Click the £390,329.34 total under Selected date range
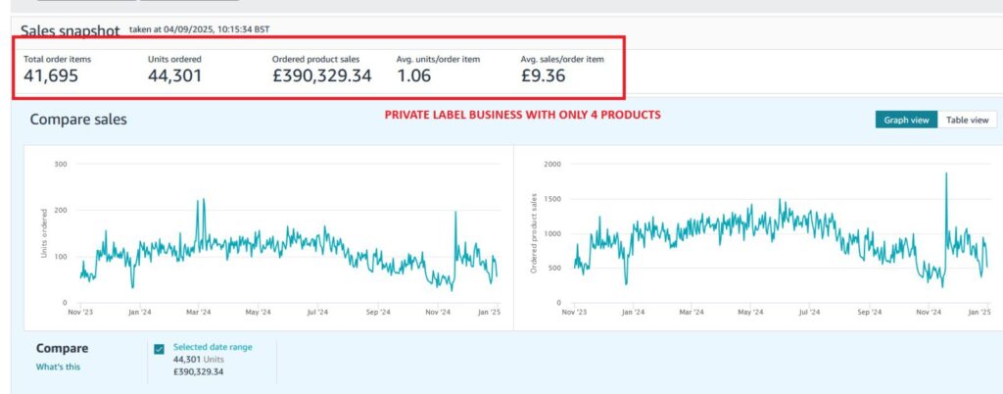The height and width of the screenshot is (394, 1003). tap(199, 371)
